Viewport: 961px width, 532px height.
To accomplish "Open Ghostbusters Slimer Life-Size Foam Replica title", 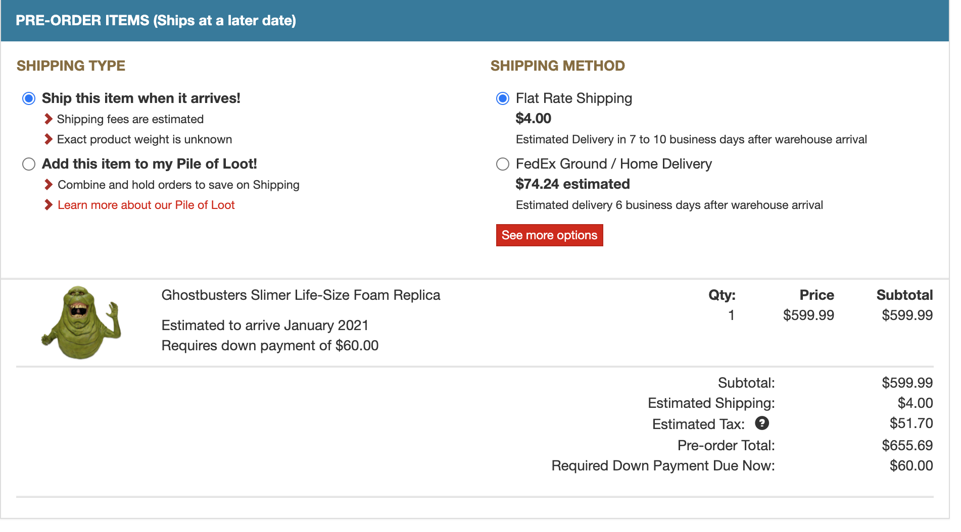I will pos(301,295).
